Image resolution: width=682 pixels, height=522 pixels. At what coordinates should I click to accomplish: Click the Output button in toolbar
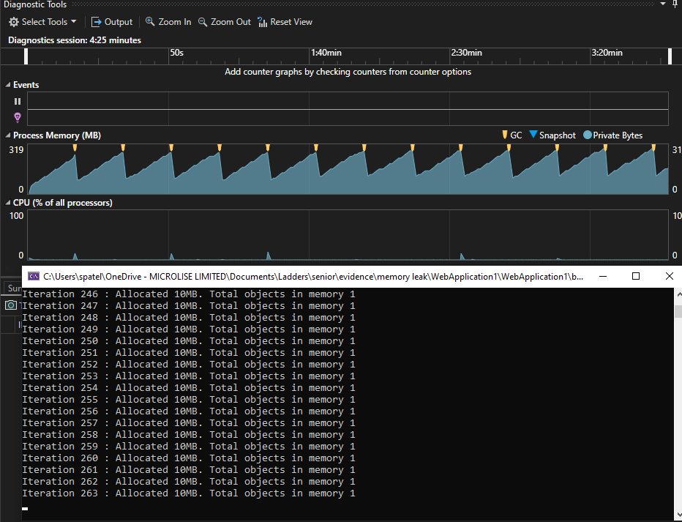click(x=111, y=22)
